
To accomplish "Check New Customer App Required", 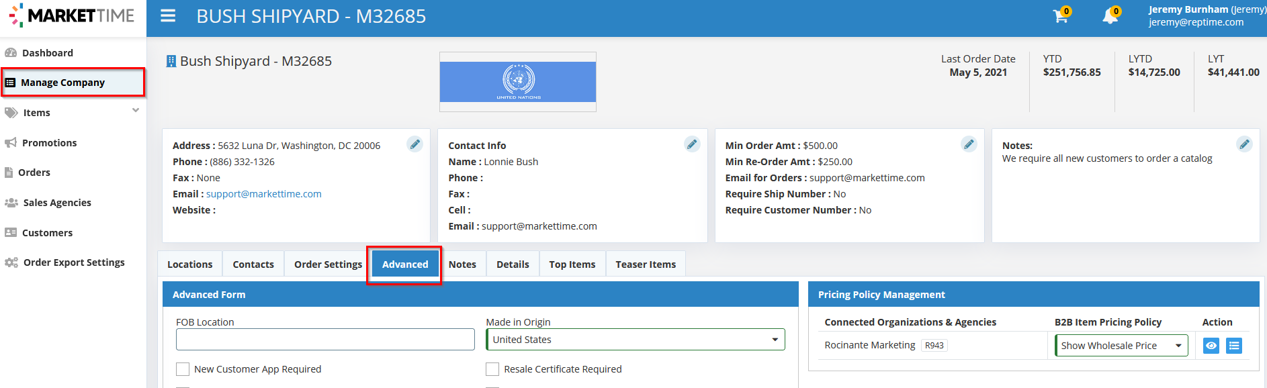I will coord(183,369).
